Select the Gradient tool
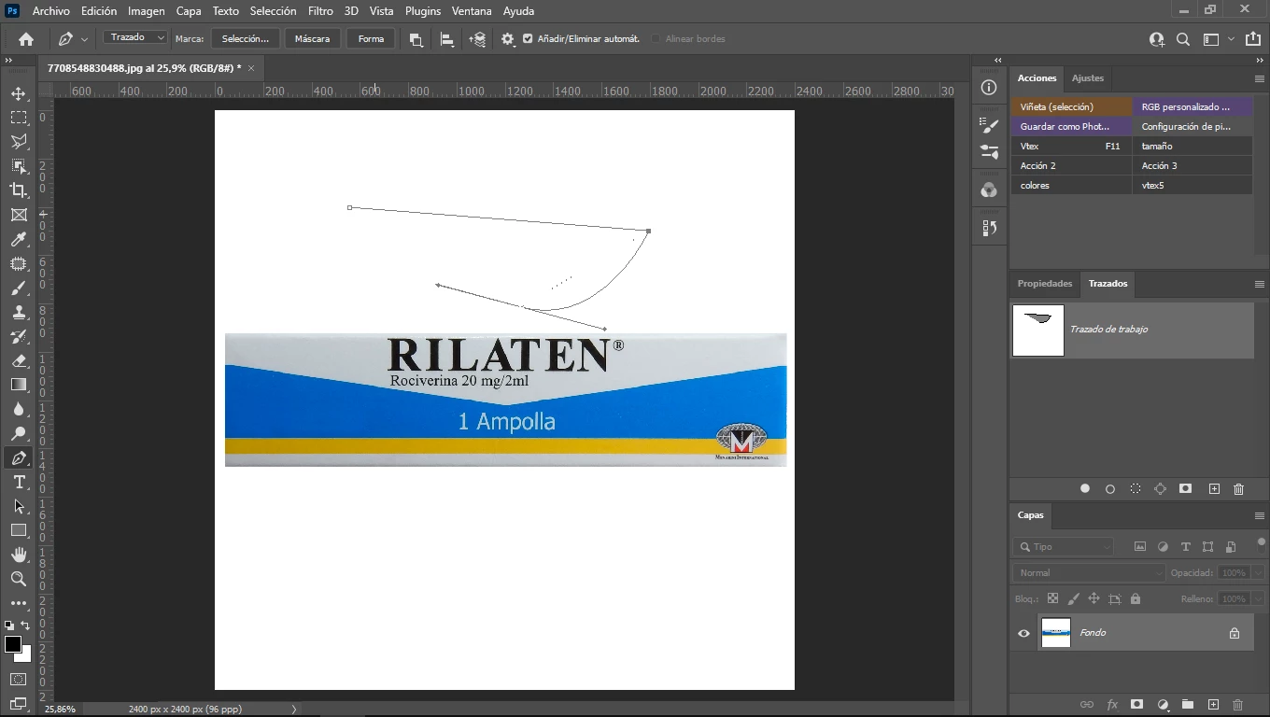Image resolution: width=1270 pixels, height=717 pixels. point(19,385)
